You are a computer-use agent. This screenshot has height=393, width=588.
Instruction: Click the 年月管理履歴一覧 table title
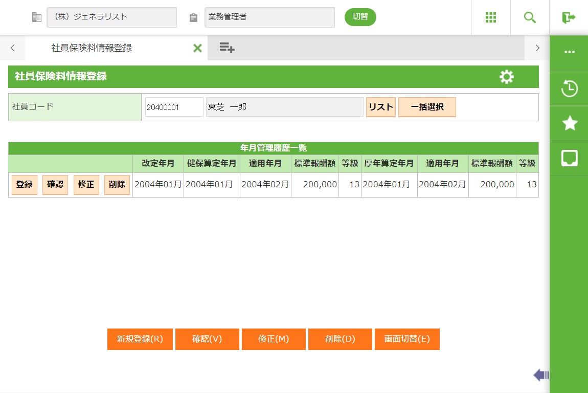(x=274, y=148)
